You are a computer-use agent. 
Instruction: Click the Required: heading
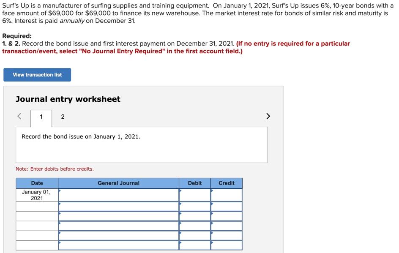17,36
